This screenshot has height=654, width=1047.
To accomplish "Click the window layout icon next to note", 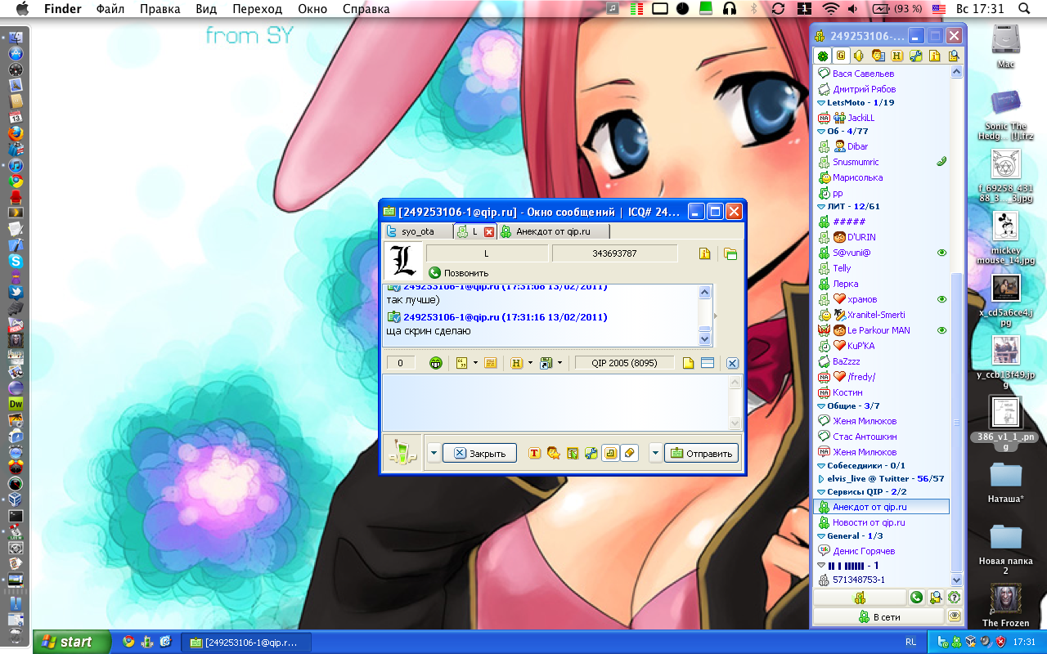I will coord(708,362).
